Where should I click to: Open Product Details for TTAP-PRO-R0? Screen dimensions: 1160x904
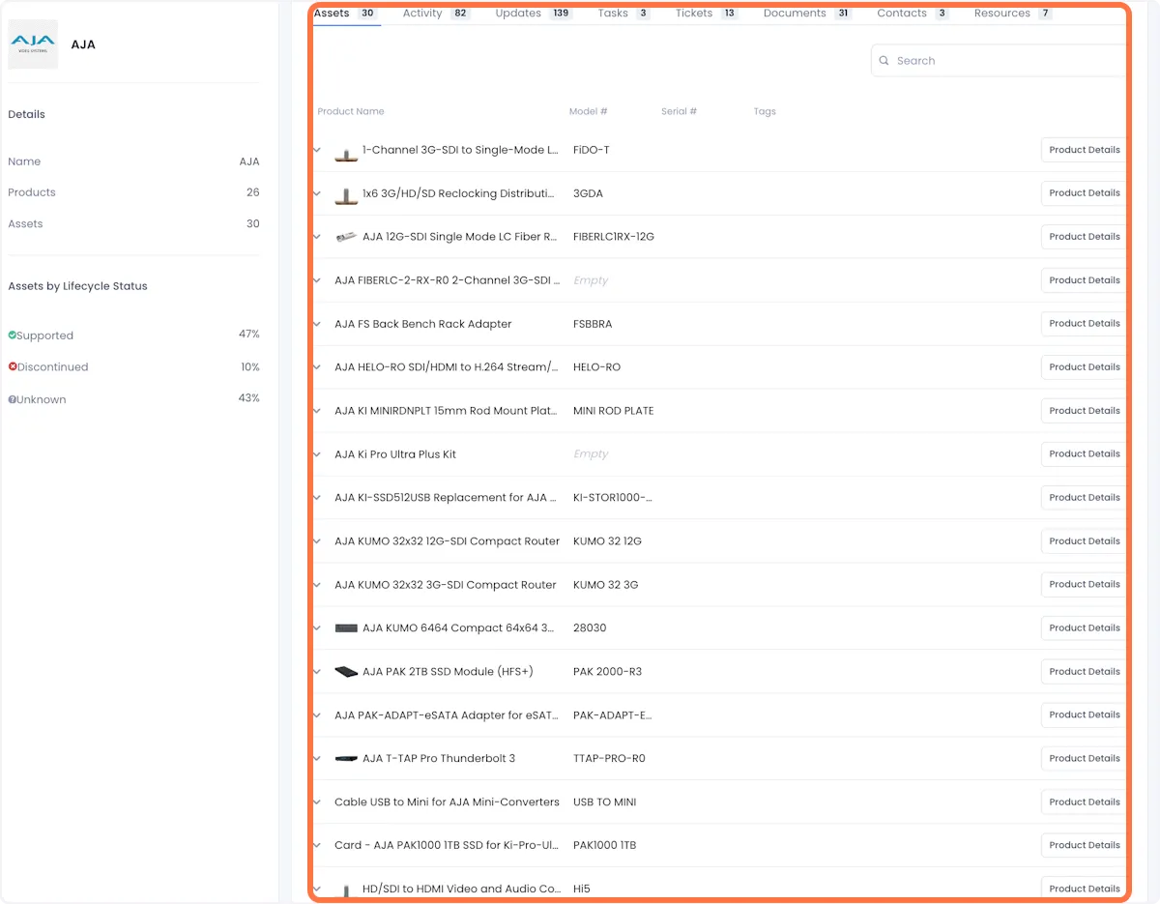tap(1085, 758)
